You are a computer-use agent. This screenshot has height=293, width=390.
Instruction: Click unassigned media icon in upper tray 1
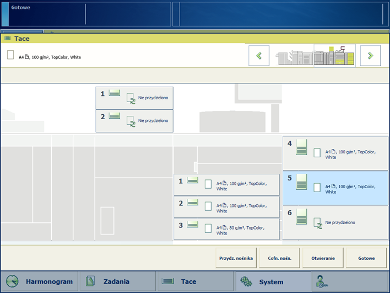pos(131,98)
